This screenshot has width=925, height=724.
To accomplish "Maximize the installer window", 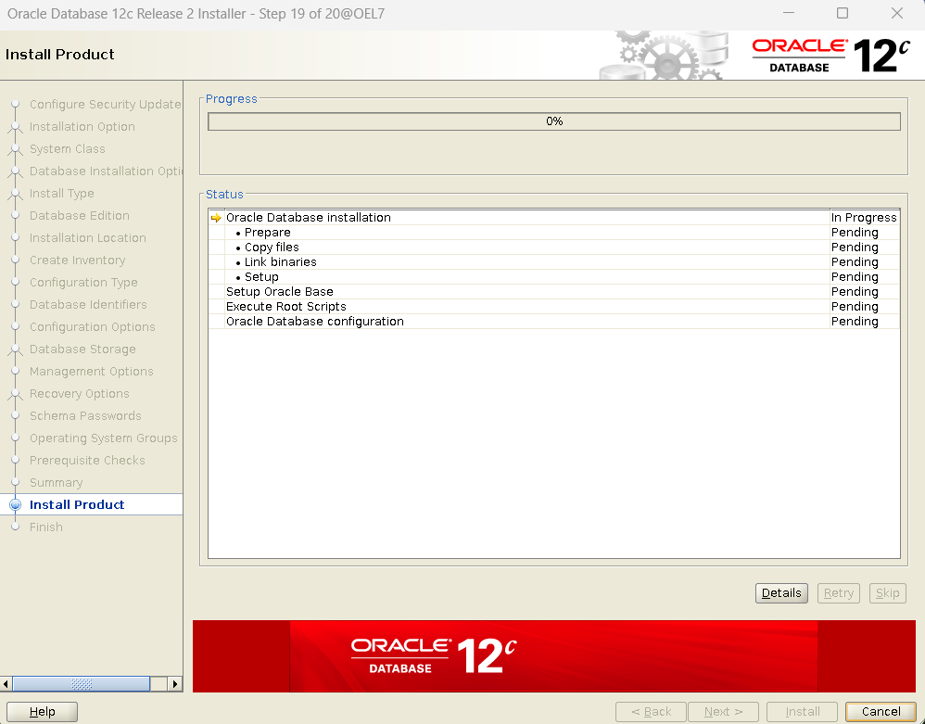I will coord(843,13).
